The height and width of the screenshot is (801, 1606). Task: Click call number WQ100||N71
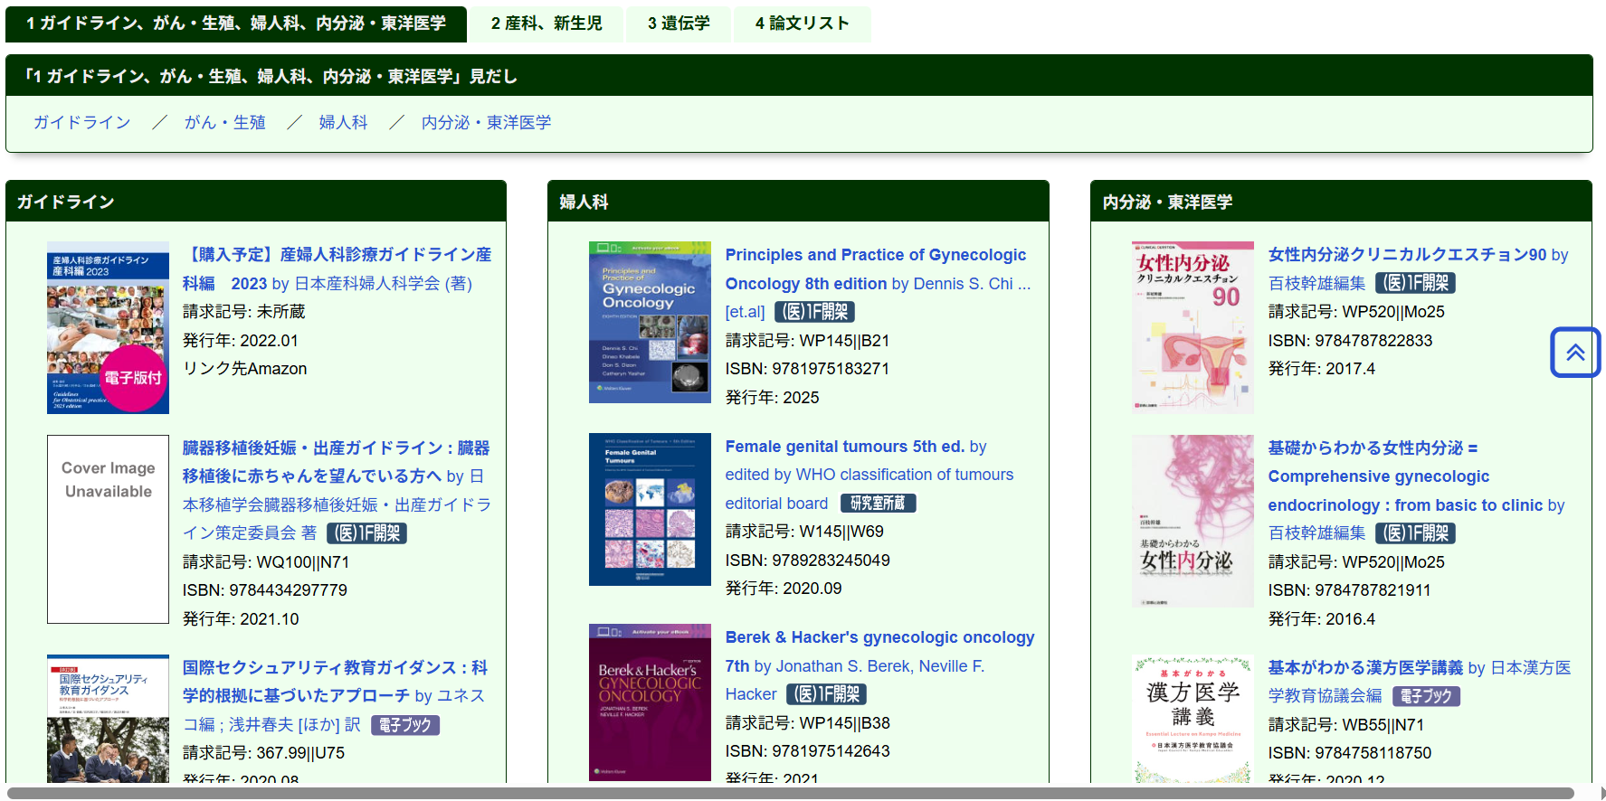(x=303, y=562)
